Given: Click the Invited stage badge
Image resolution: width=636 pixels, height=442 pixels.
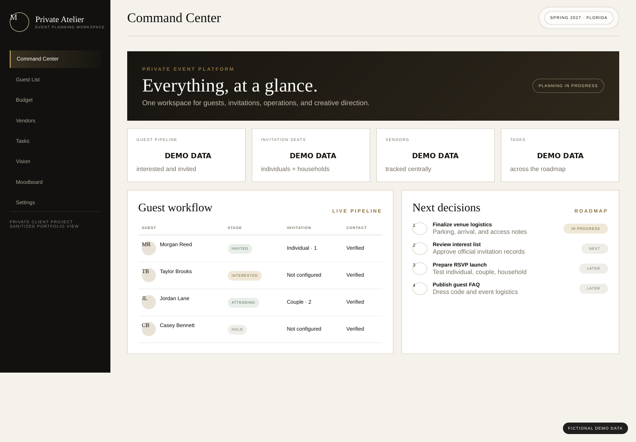Looking at the screenshot, I should tap(240, 248).
